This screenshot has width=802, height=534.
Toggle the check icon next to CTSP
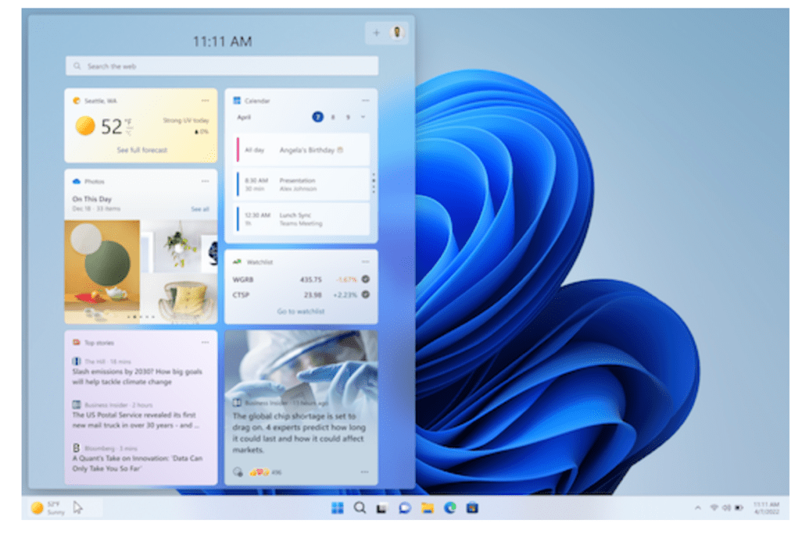point(366,294)
